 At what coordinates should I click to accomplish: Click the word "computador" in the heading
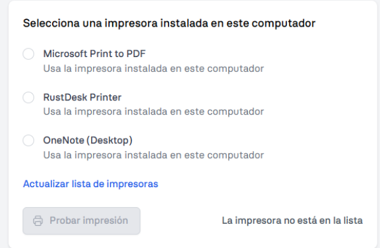283,24
